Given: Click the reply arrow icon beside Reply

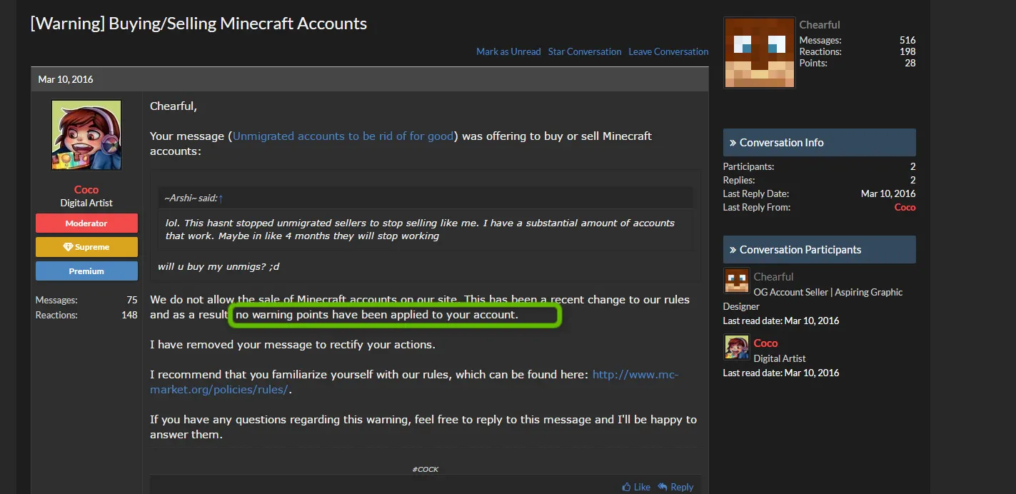Looking at the screenshot, I should click(x=663, y=487).
